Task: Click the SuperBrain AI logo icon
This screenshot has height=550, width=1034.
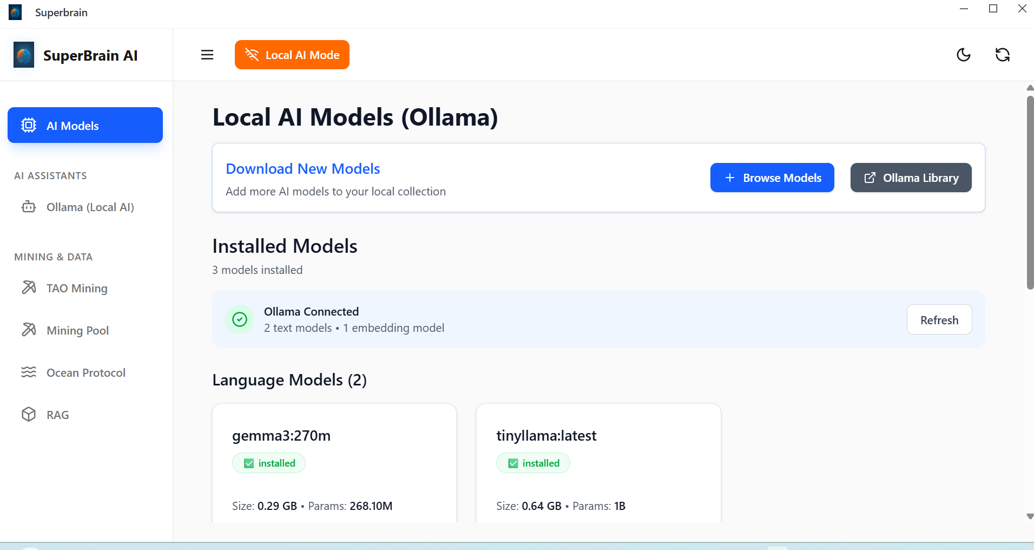Action: pyautogui.click(x=24, y=55)
